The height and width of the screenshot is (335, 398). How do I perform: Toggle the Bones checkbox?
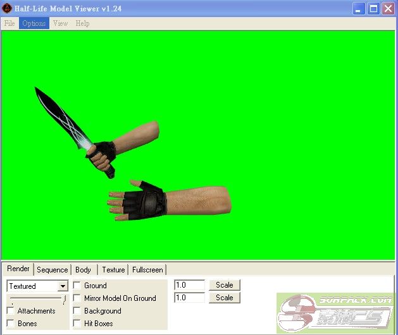tap(11, 324)
